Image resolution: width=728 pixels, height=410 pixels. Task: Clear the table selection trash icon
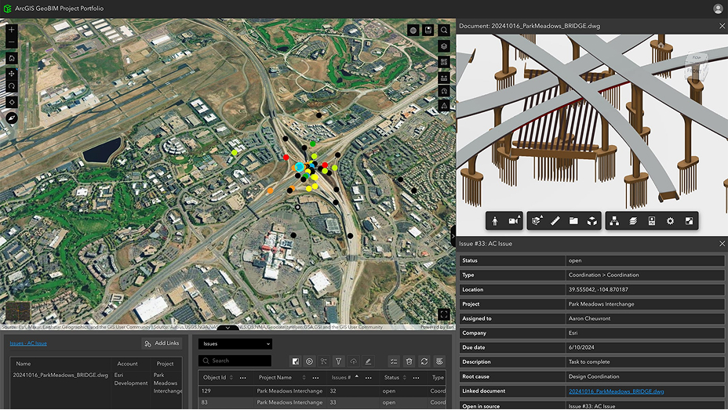click(x=409, y=361)
